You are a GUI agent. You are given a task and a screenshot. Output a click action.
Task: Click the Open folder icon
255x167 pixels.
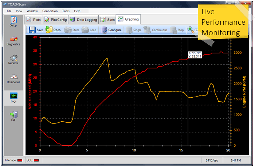(49, 30)
